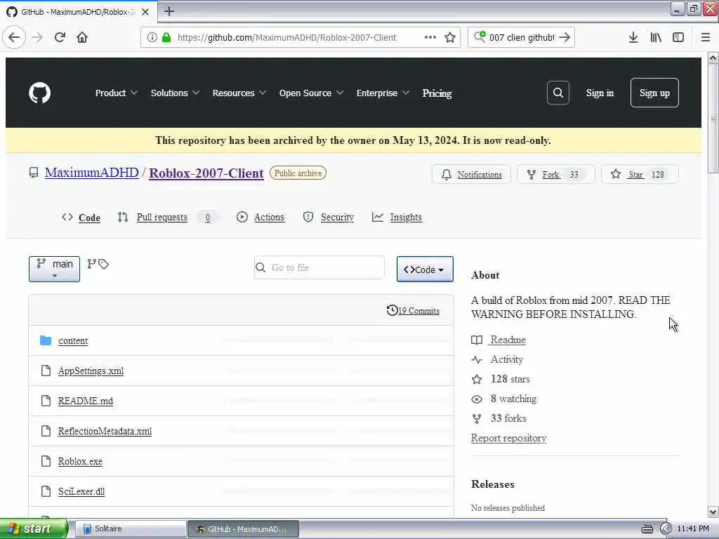Open page actions three-dot menu
This screenshot has height=539, width=719.
(430, 38)
